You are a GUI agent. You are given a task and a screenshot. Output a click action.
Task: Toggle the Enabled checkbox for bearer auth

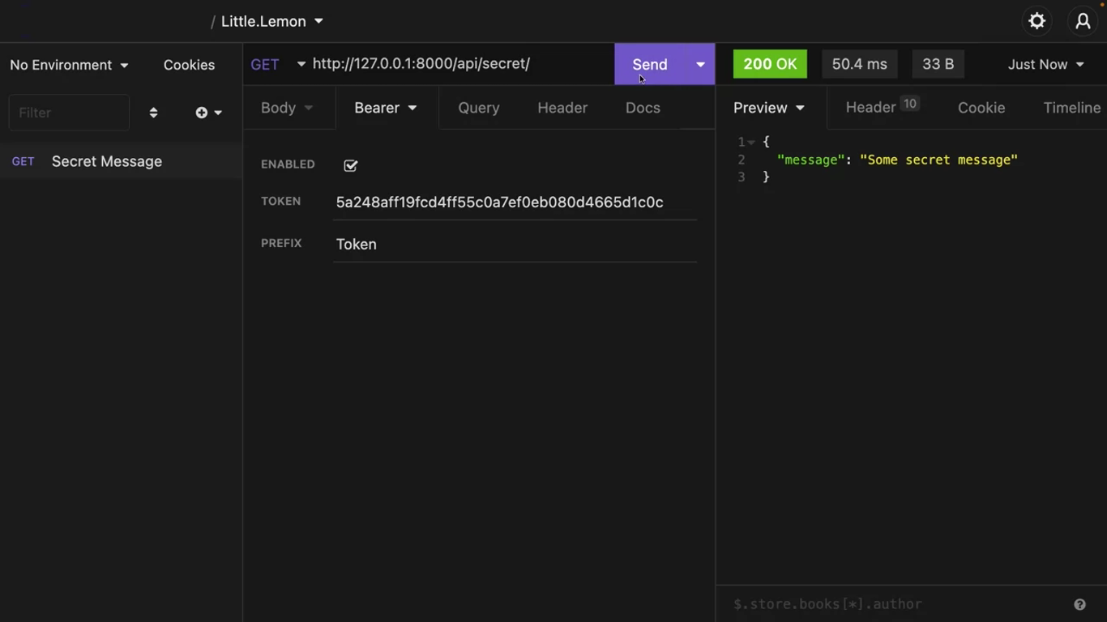(350, 165)
